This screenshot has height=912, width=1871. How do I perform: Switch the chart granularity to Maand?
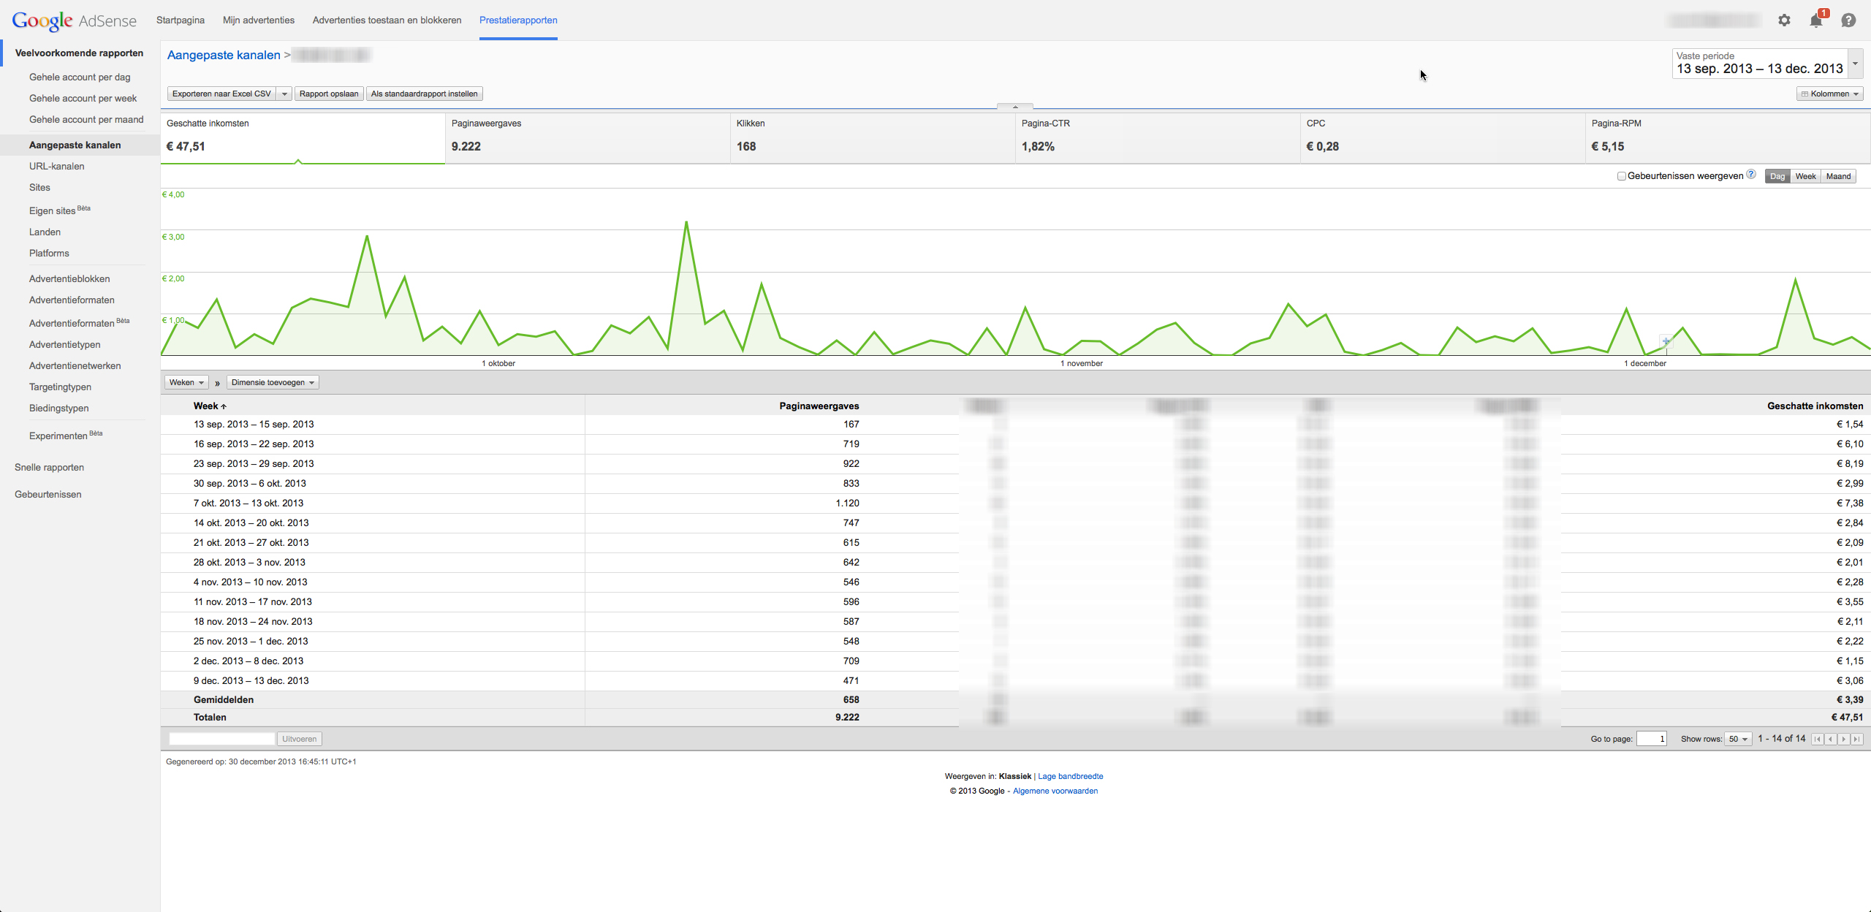[x=1838, y=176]
